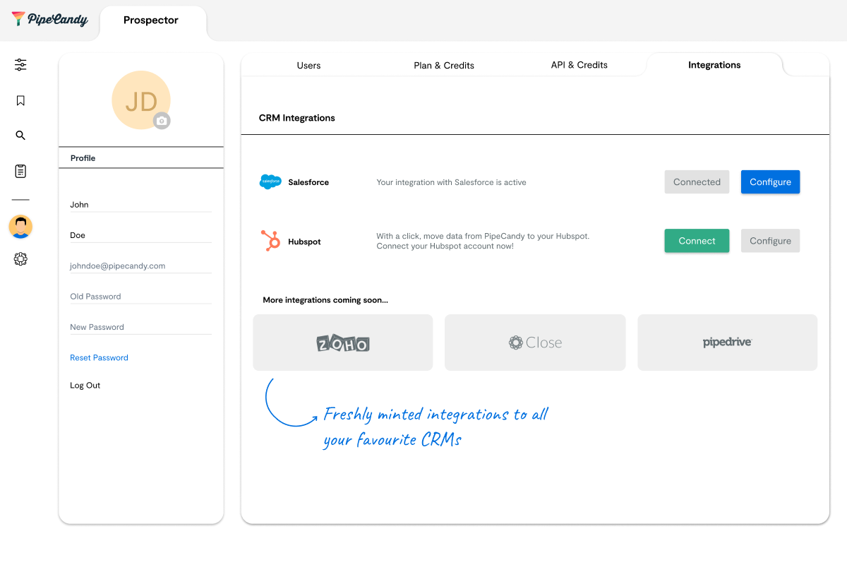
Task: Click the Profile section heading
Action: point(83,158)
